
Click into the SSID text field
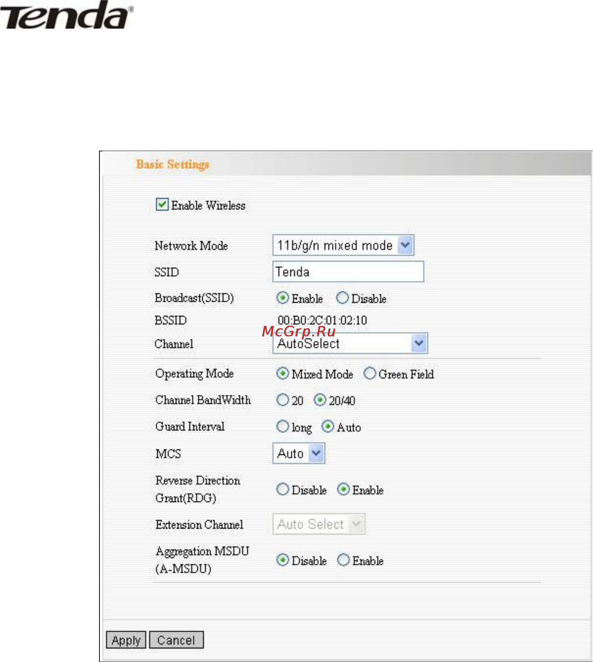[x=348, y=272]
